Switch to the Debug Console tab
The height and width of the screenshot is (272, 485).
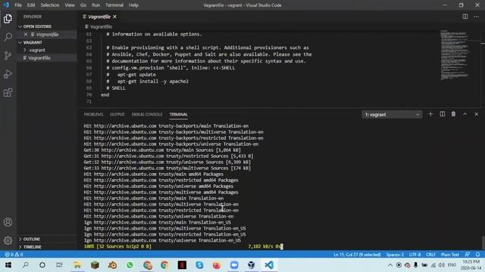[147, 114]
